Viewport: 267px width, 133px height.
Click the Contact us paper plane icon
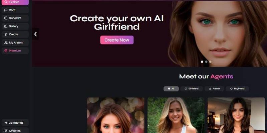(x=6, y=123)
